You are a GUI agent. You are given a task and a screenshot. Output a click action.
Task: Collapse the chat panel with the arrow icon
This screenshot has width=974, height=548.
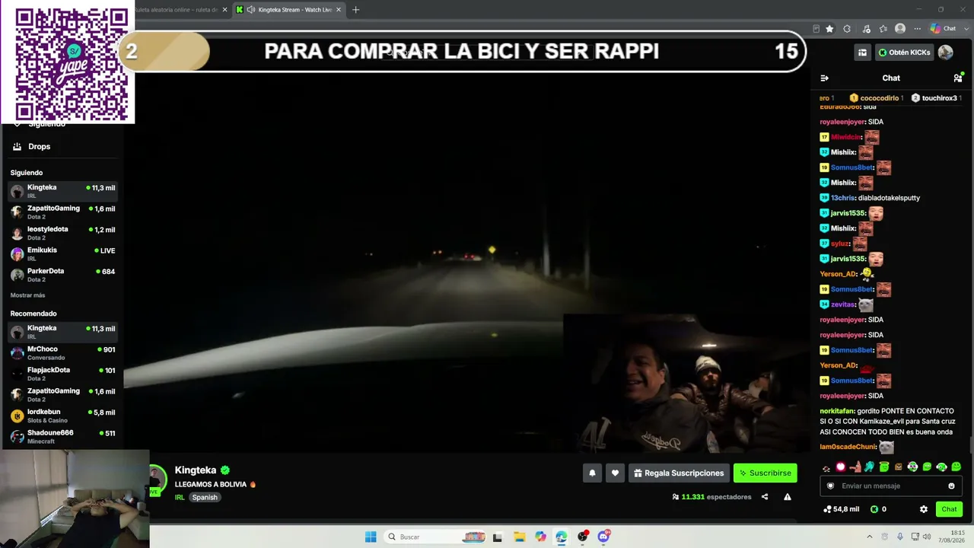coord(824,78)
